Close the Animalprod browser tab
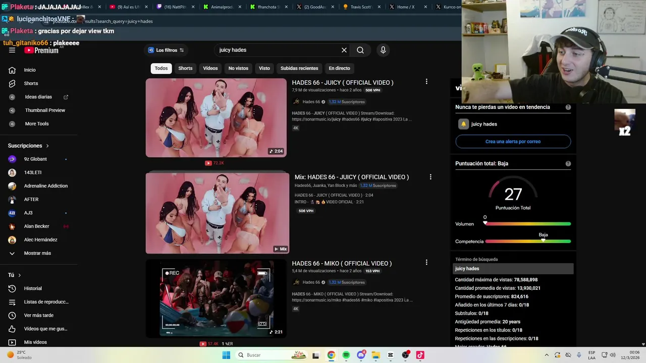Image resolution: width=646 pixels, height=363 pixels. [239, 7]
